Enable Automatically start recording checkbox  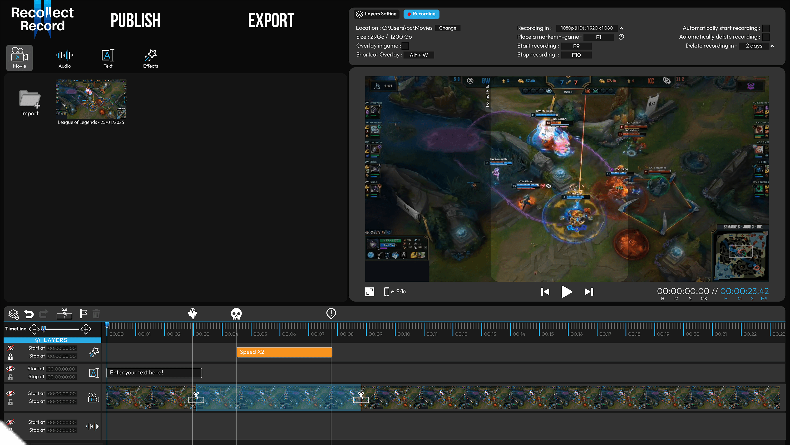(766, 28)
